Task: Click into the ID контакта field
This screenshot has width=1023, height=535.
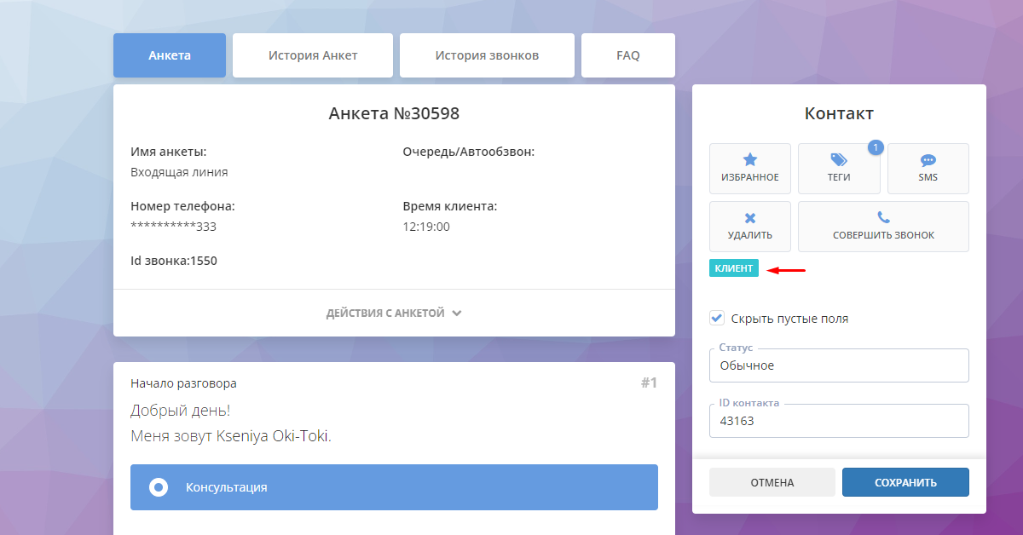Action: pyautogui.click(x=839, y=421)
